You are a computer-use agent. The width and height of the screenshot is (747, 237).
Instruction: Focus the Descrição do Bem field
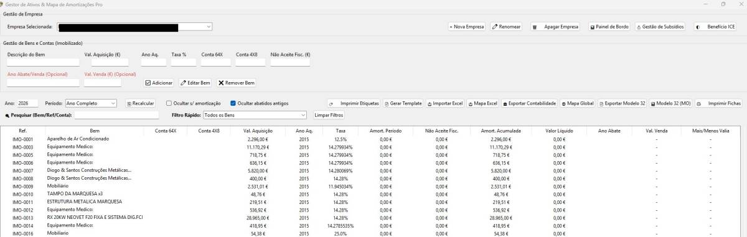point(44,62)
